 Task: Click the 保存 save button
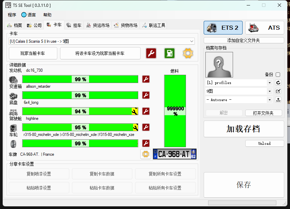pos(244,185)
